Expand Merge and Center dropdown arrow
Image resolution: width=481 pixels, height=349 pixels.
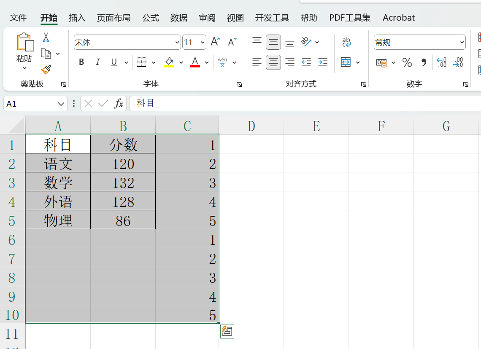(x=358, y=62)
